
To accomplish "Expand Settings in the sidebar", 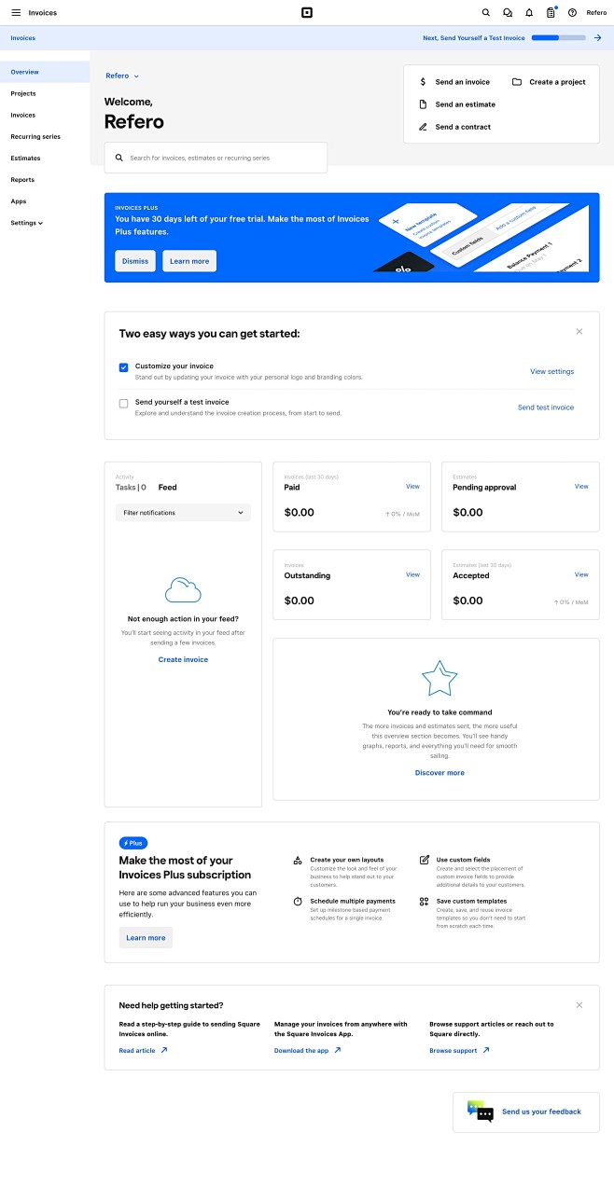I will (x=27, y=223).
